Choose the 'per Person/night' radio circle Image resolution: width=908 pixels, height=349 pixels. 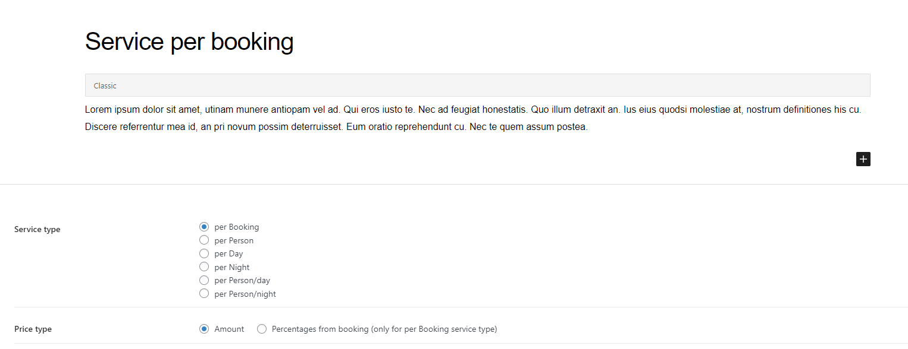204,294
